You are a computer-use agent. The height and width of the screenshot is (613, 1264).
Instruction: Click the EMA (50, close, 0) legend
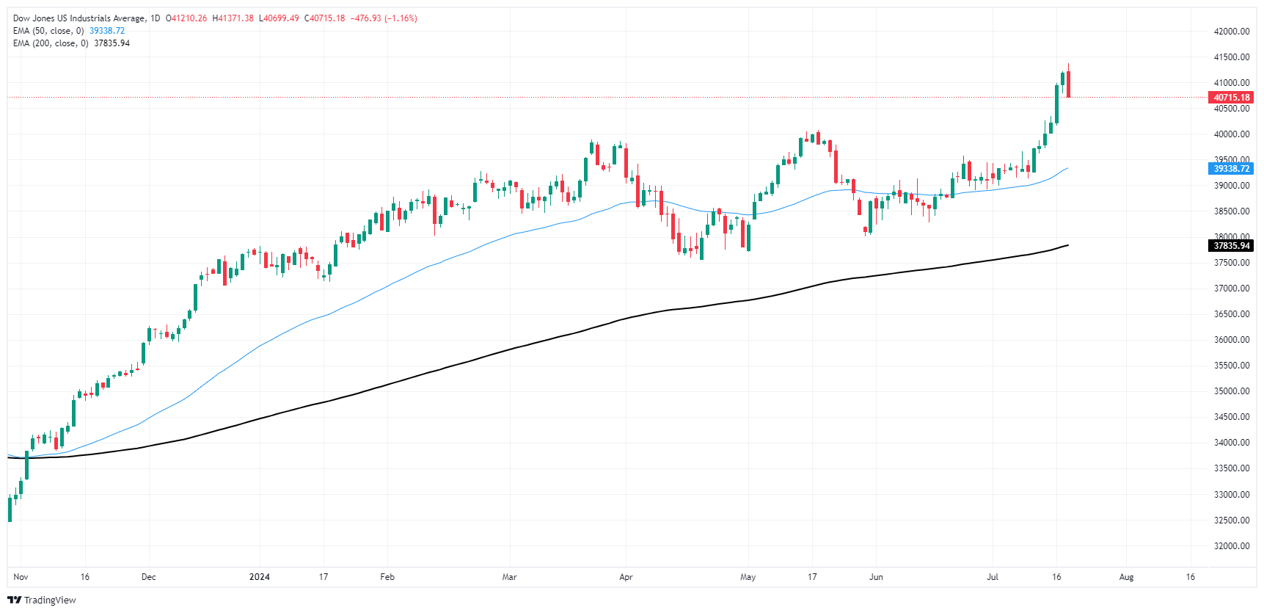click(x=48, y=31)
